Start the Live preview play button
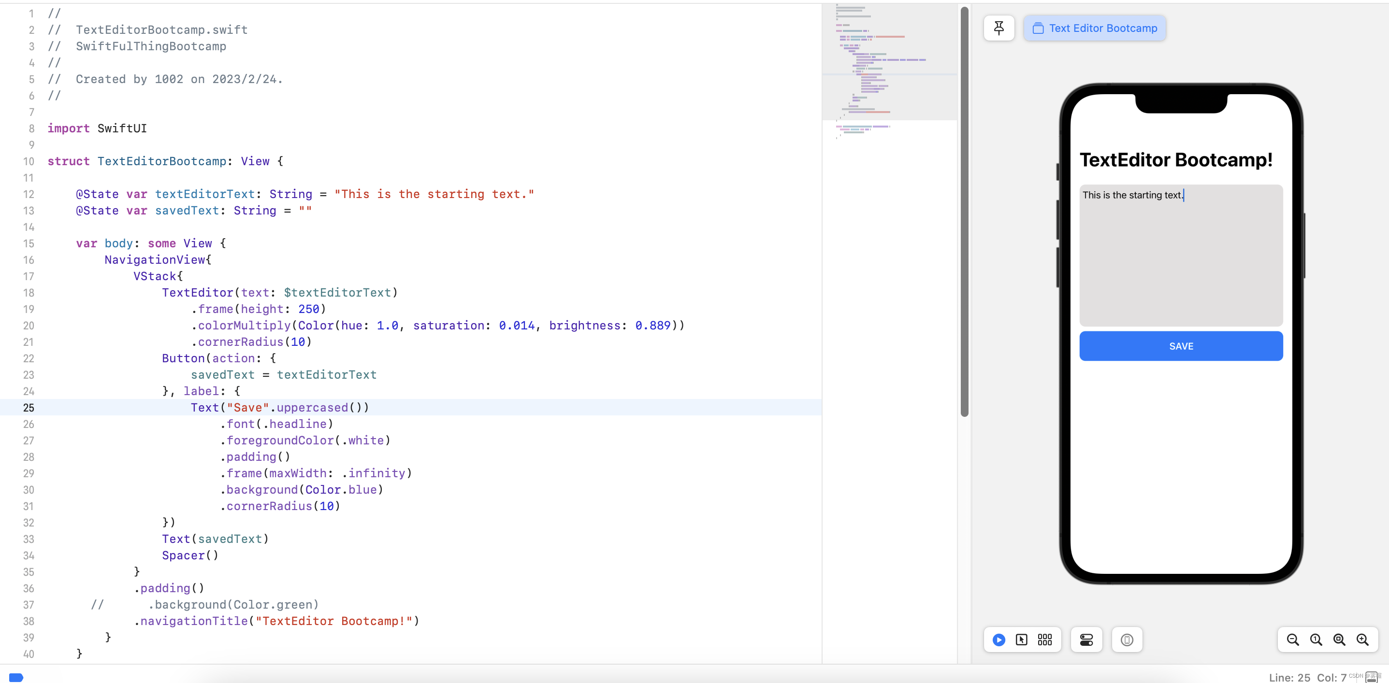The height and width of the screenshot is (683, 1389). (x=998, y=640)
